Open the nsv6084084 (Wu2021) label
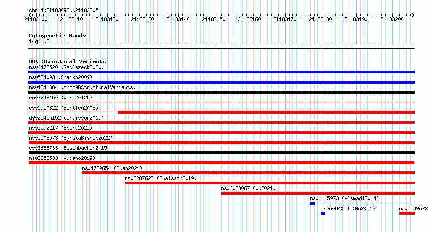The width and height of the screenshot is (428, 232). point(348,208)
